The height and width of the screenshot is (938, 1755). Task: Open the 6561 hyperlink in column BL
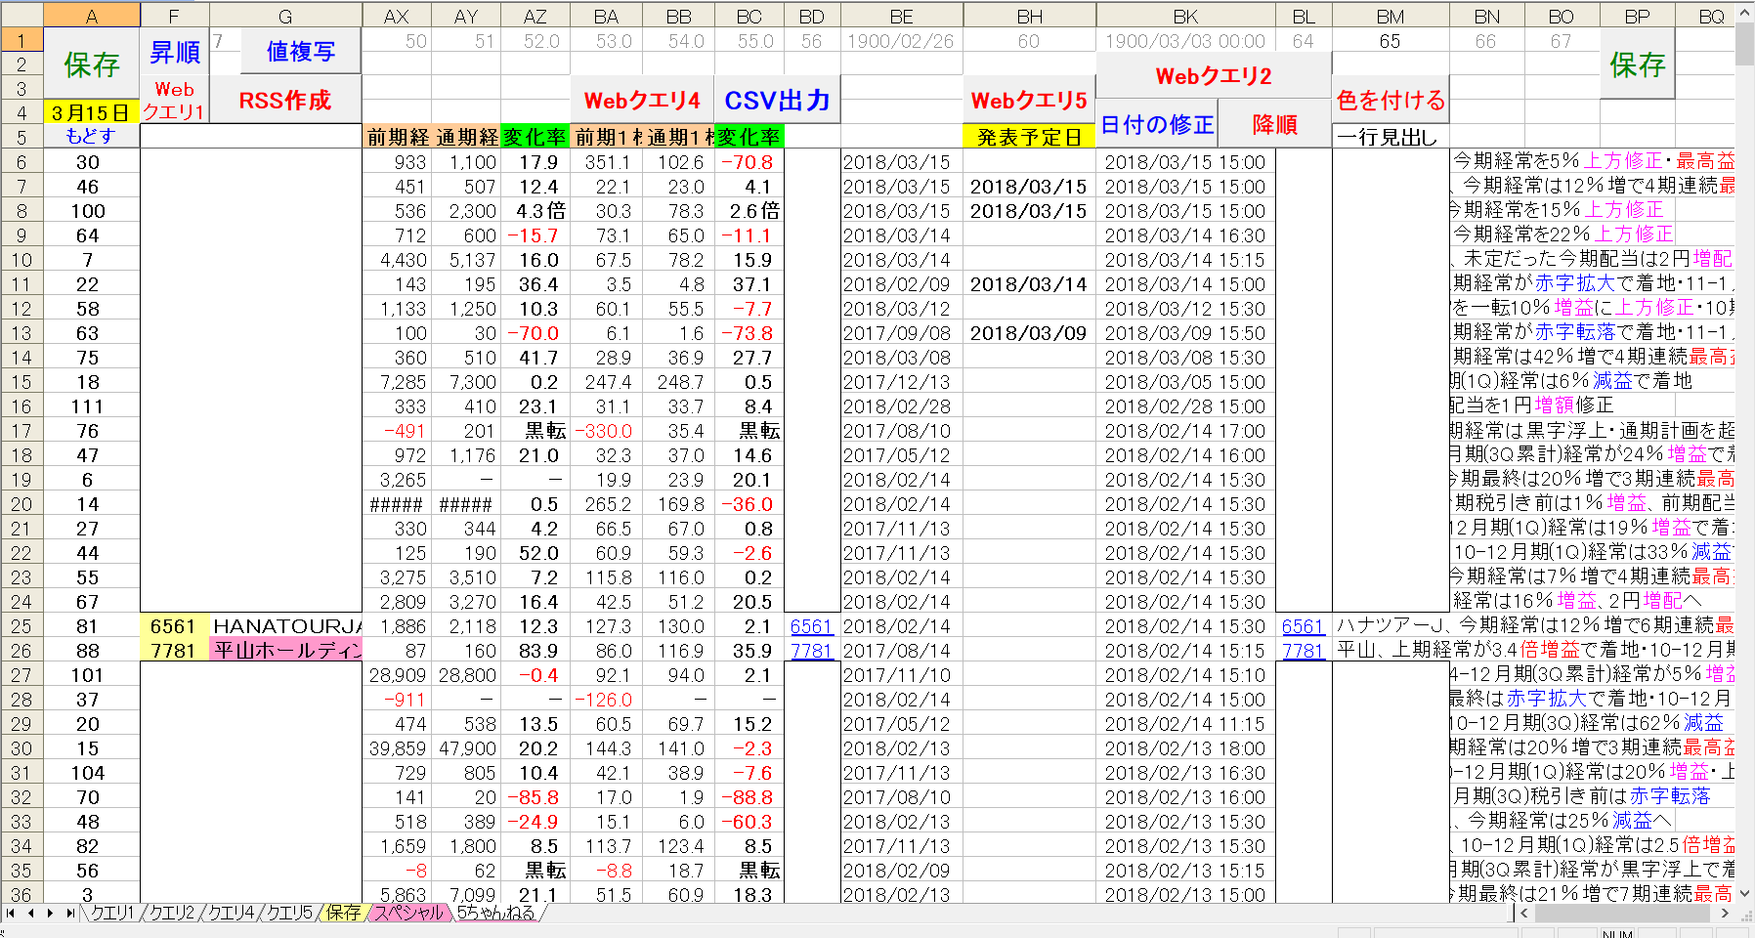(1303, 626)
